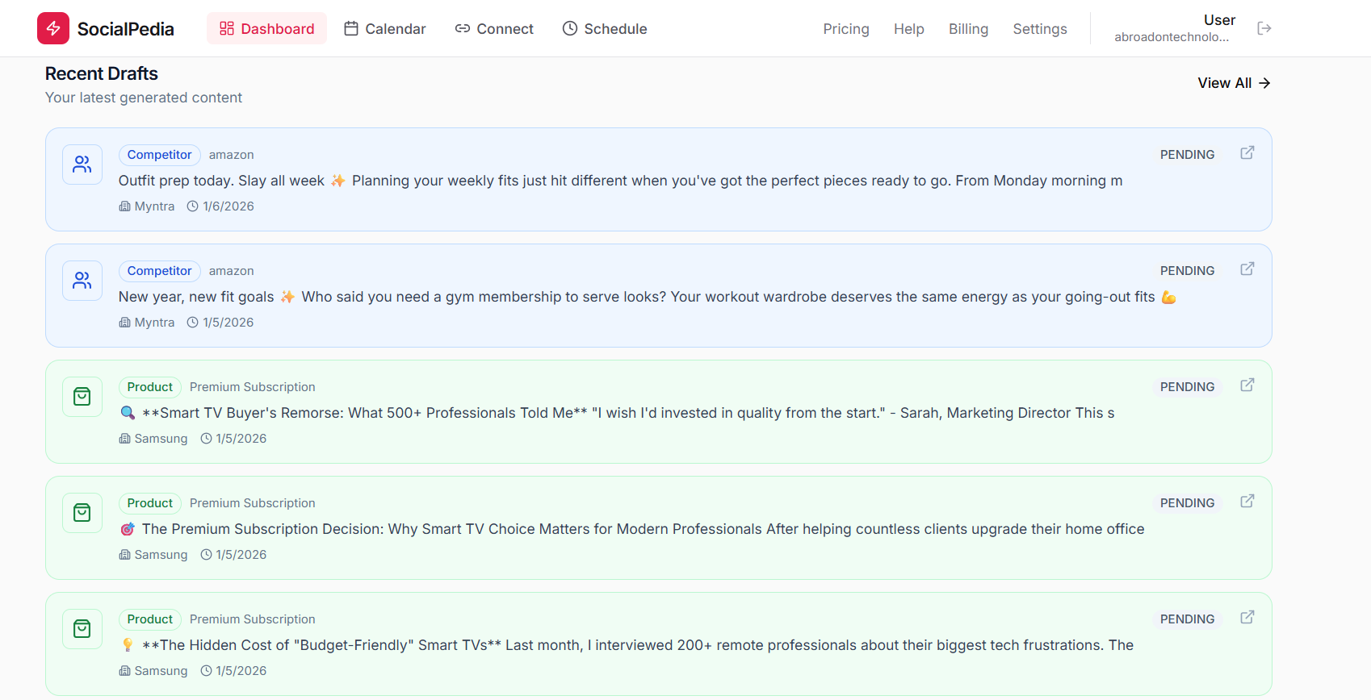Click the SocialPedia lightning logo icon

[x=53, y=28]
